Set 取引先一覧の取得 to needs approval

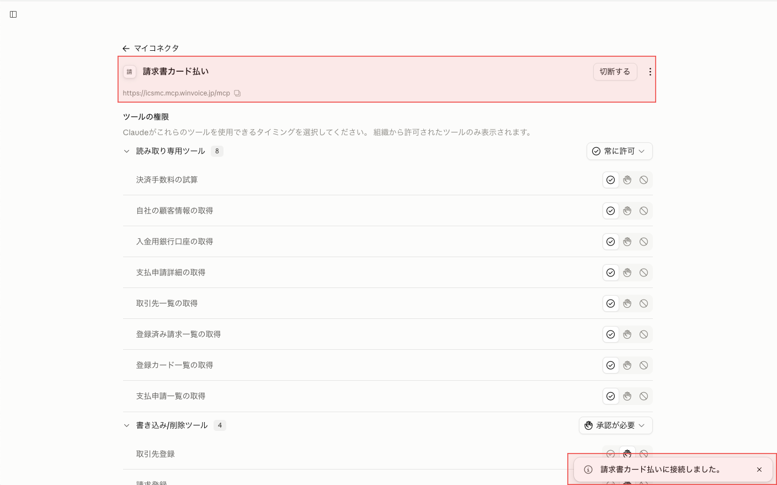coord(627,303)
